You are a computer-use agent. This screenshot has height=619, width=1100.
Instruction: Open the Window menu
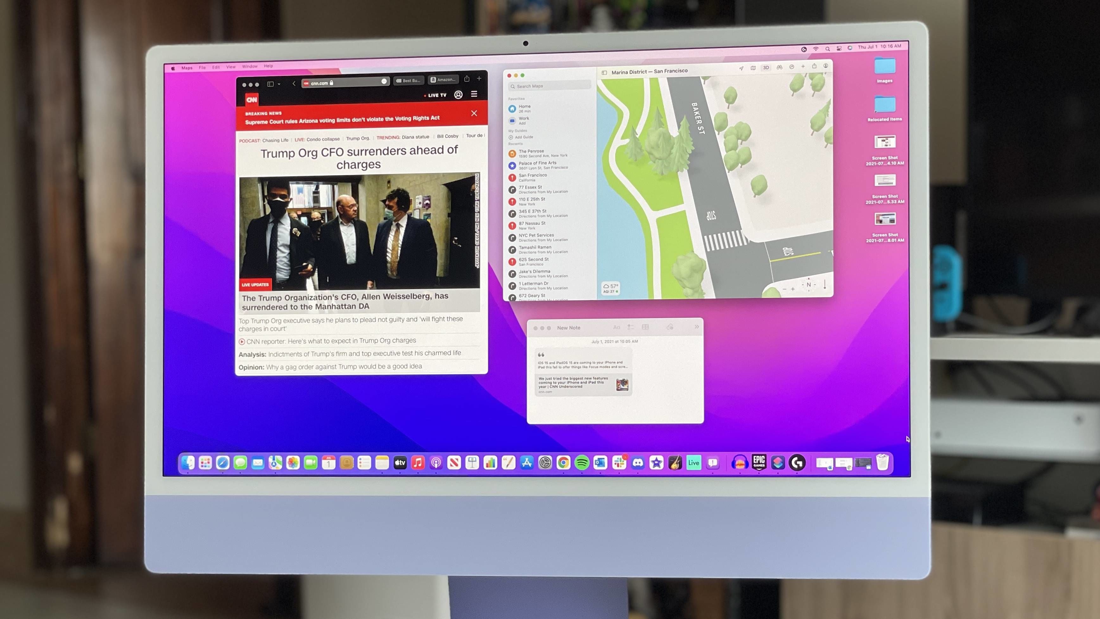250,66
